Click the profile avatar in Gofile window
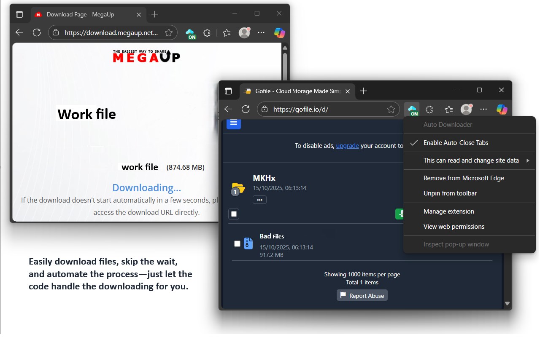This screenshot has height=337, width=540. click(x=466, y=109)
